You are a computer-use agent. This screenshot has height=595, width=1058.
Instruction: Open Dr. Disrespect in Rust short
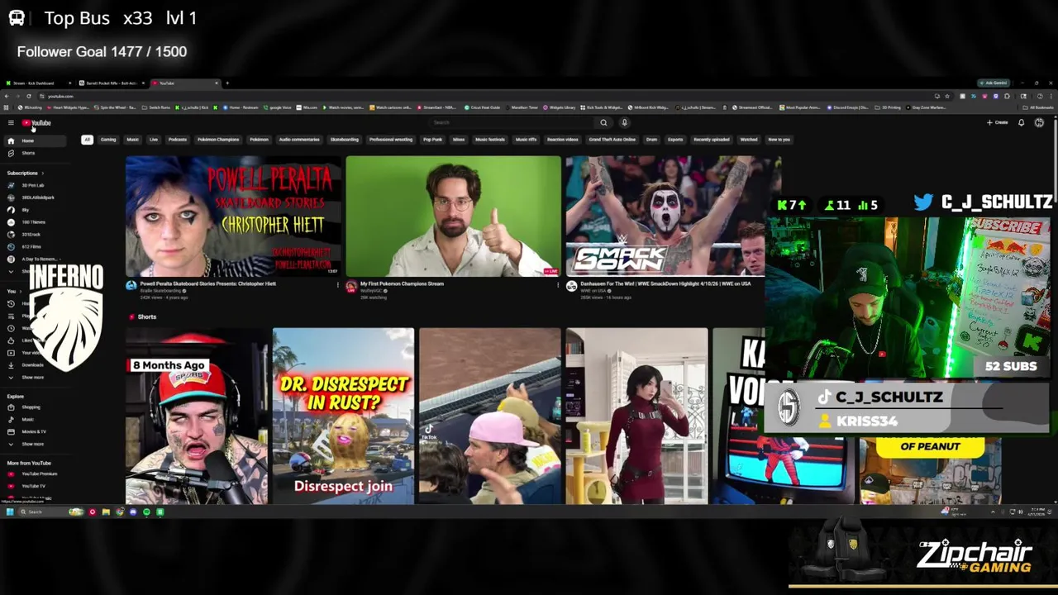click(x=343, y=416)
